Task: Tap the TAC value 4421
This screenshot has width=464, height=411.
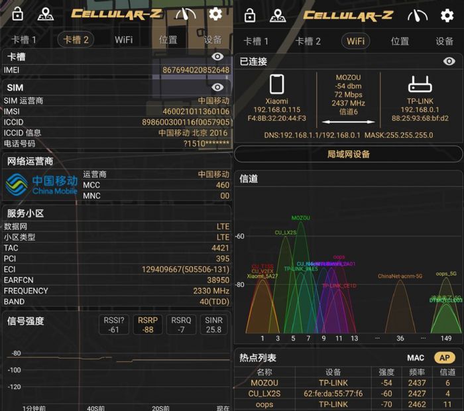Action: (x=221, y=248)
